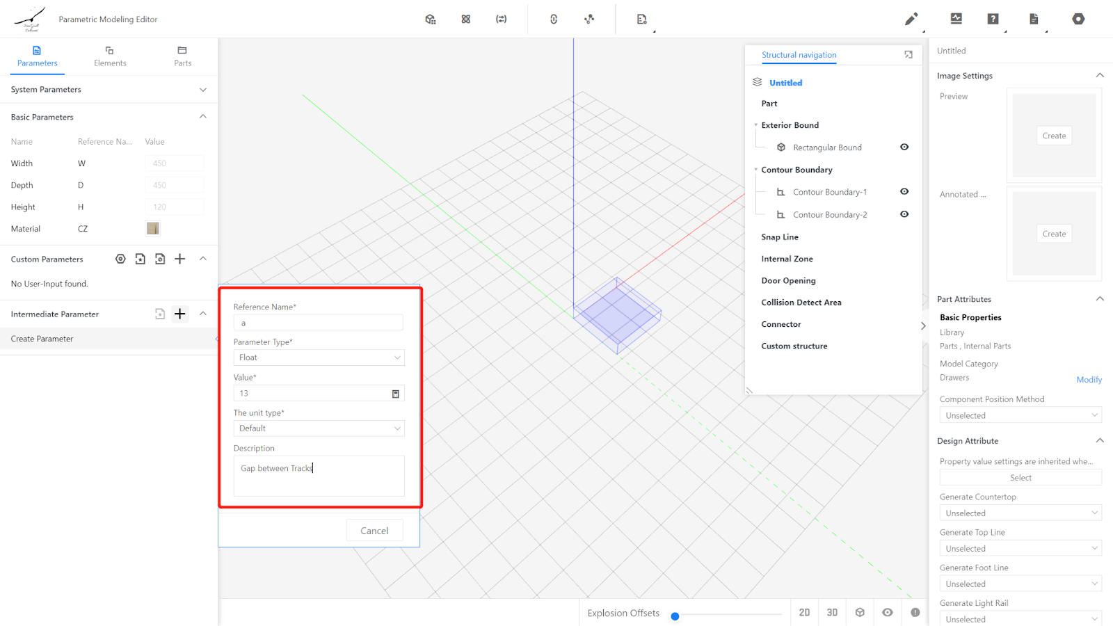Screen dimensions: 1113x626
Task: Switch to 2D view mode
Action: pos(804,612)
